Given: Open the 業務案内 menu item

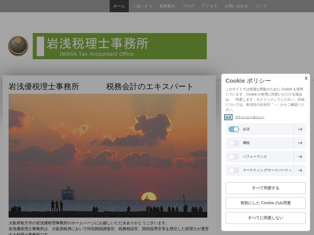Looking at the screenshot, I should tap(167, 6).
